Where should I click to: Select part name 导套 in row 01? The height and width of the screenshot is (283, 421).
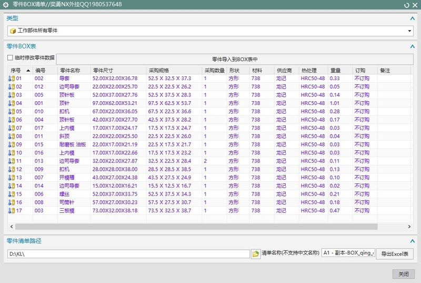click(x=64, y=79)
